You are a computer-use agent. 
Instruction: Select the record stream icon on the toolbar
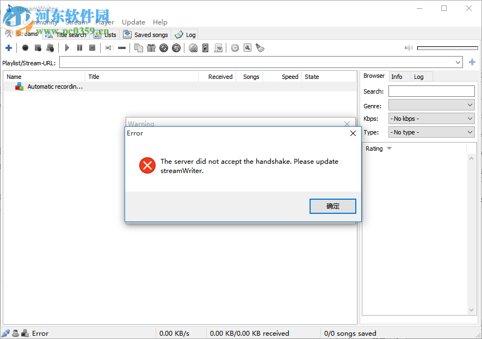[25, 47]
